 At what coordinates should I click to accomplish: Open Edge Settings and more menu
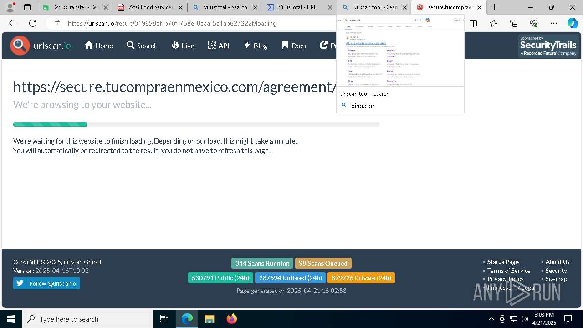[554, 23]
